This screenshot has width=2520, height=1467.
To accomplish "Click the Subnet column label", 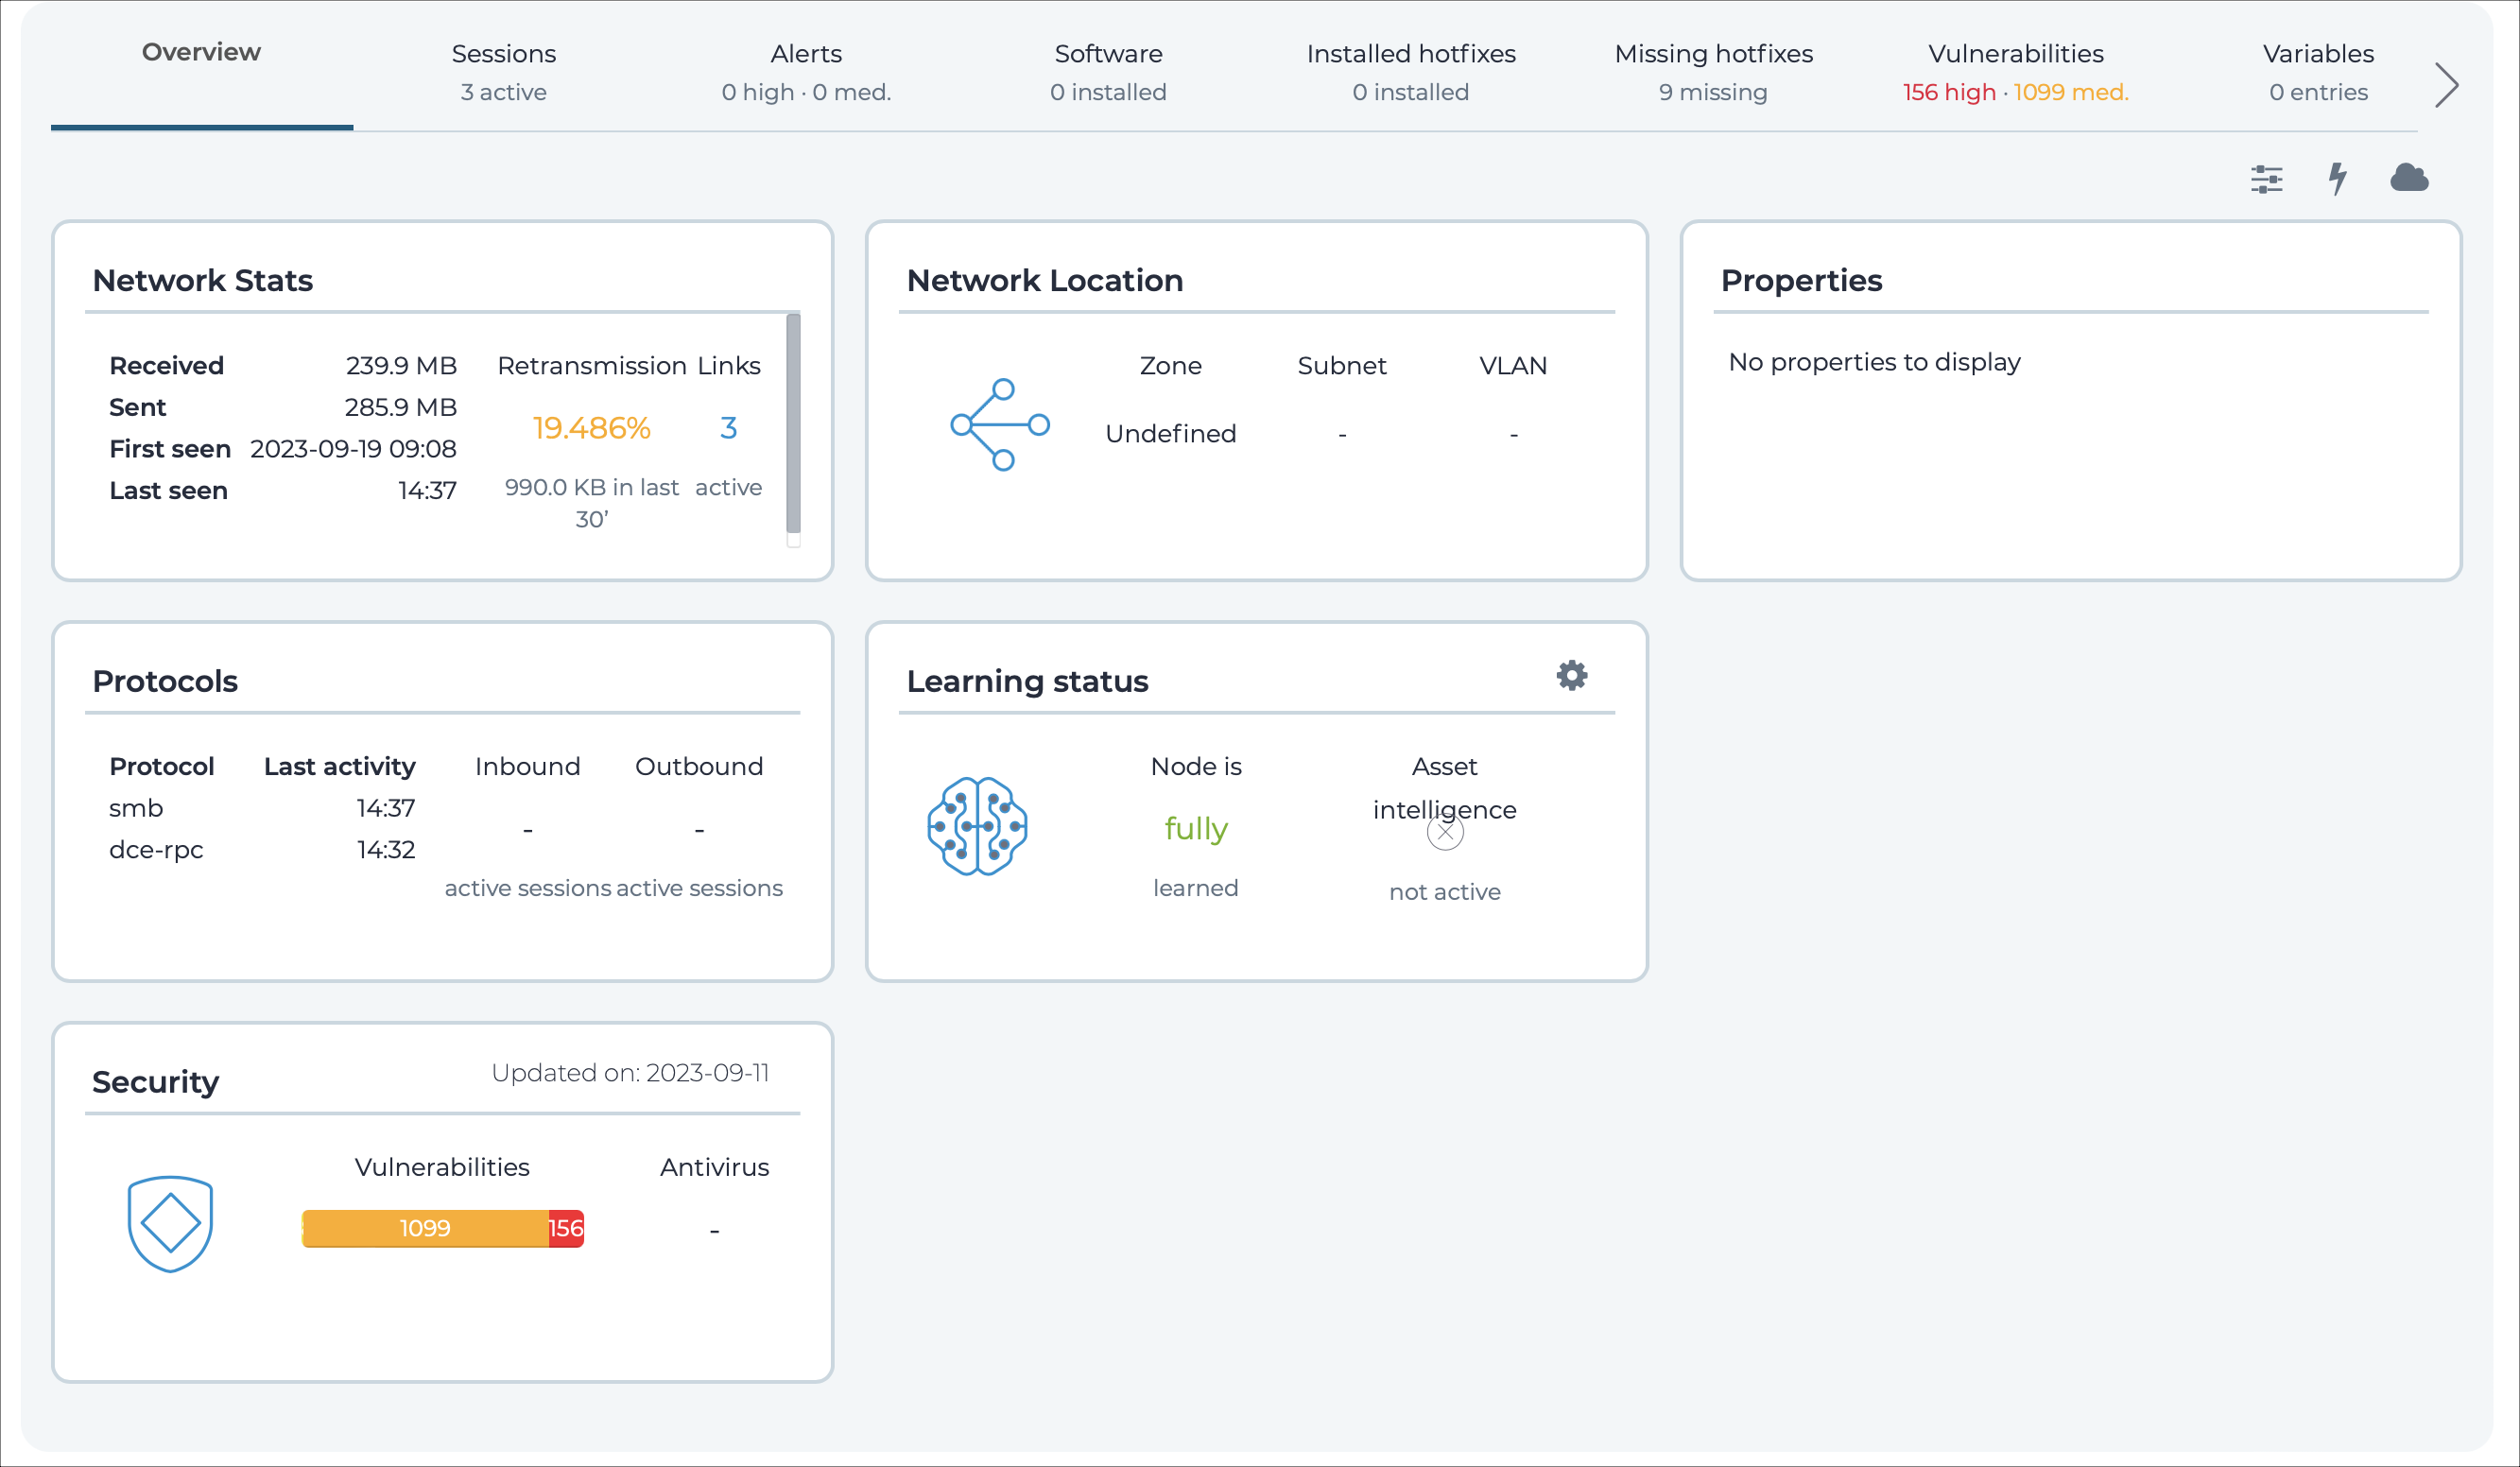I will click(x=1341, y=366).
